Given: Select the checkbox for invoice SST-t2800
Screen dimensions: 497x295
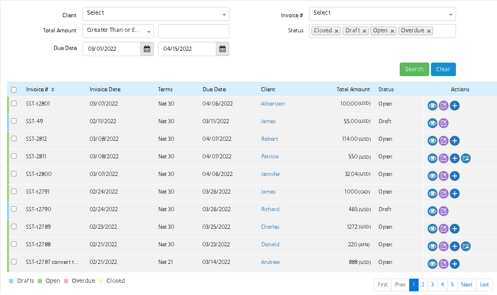Looking at the screenshot, I should pyautogui.click(x=14, y=173).
